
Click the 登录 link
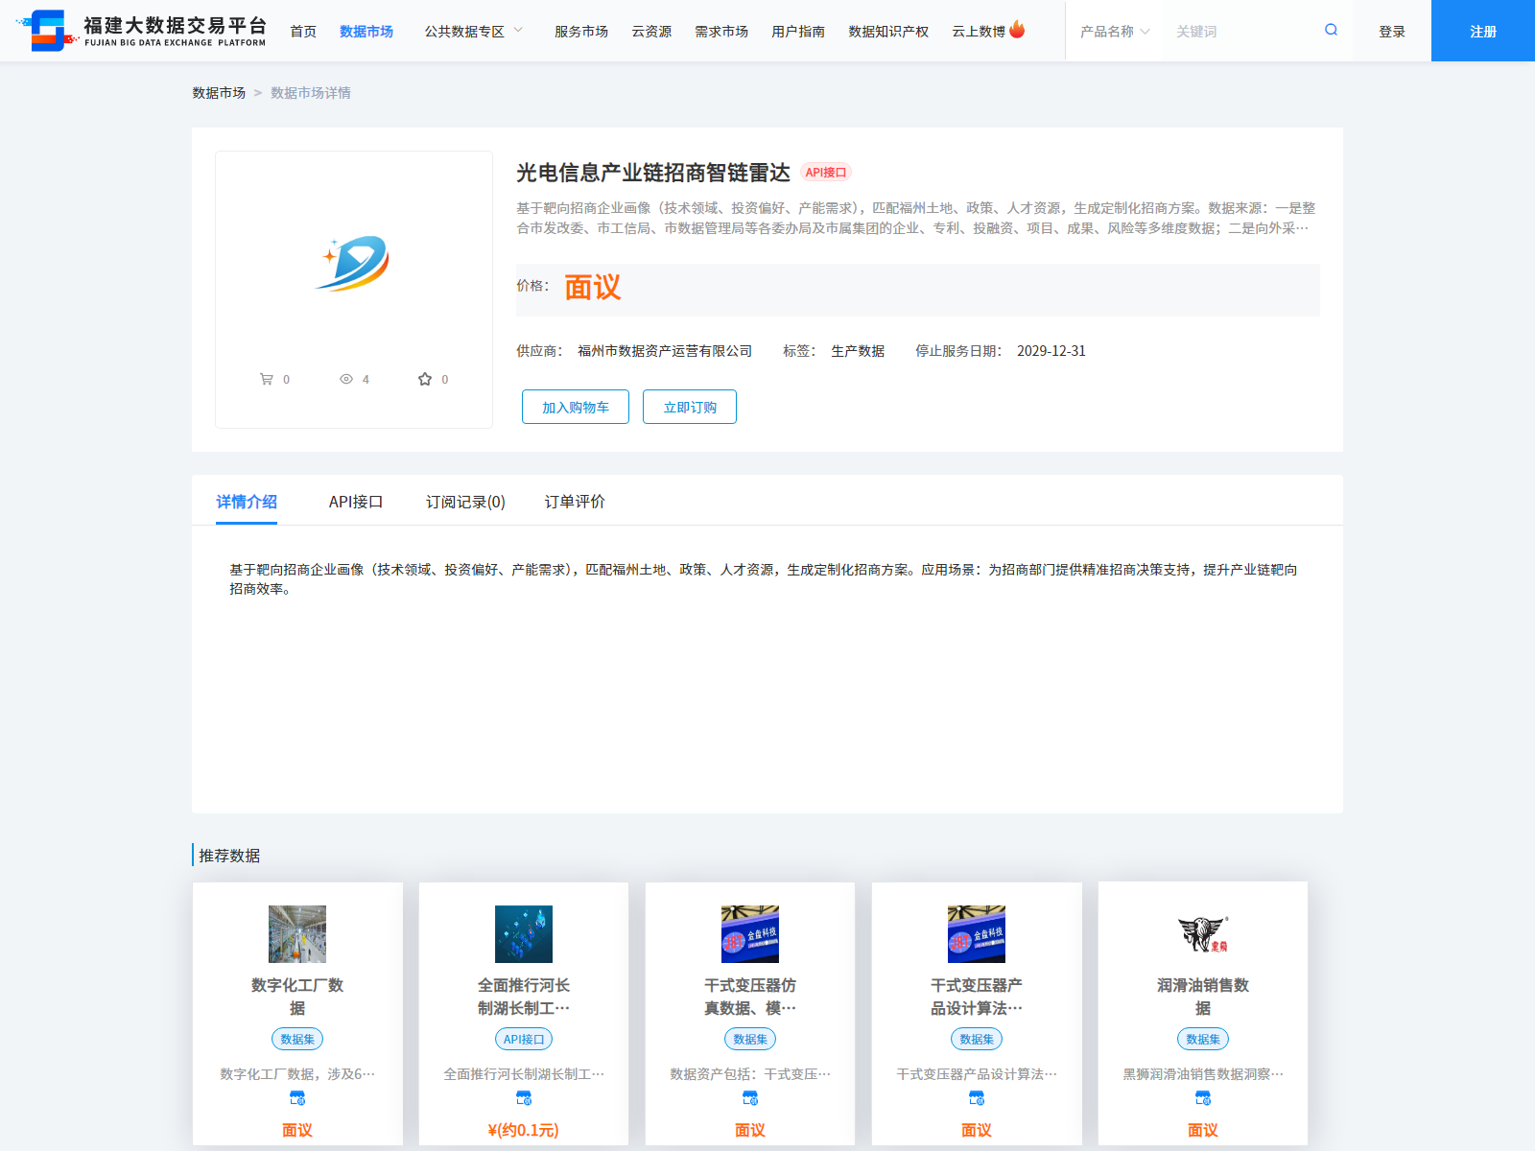(1392, 31)
